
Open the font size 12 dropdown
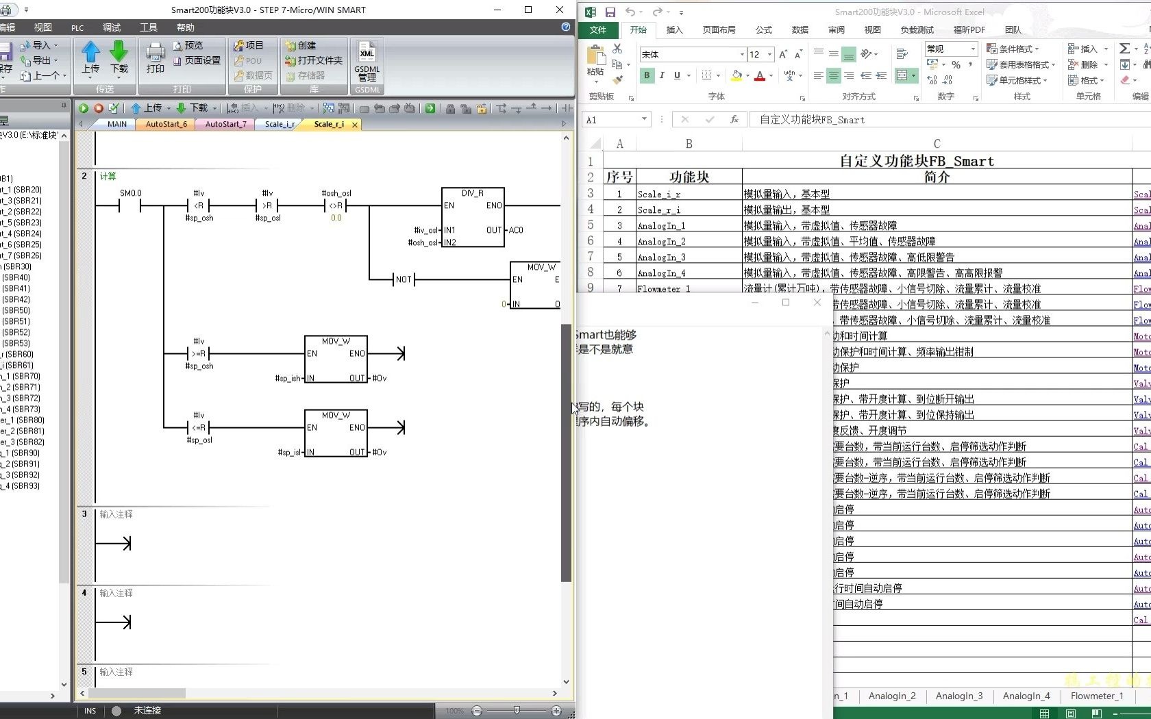(770, 54)
